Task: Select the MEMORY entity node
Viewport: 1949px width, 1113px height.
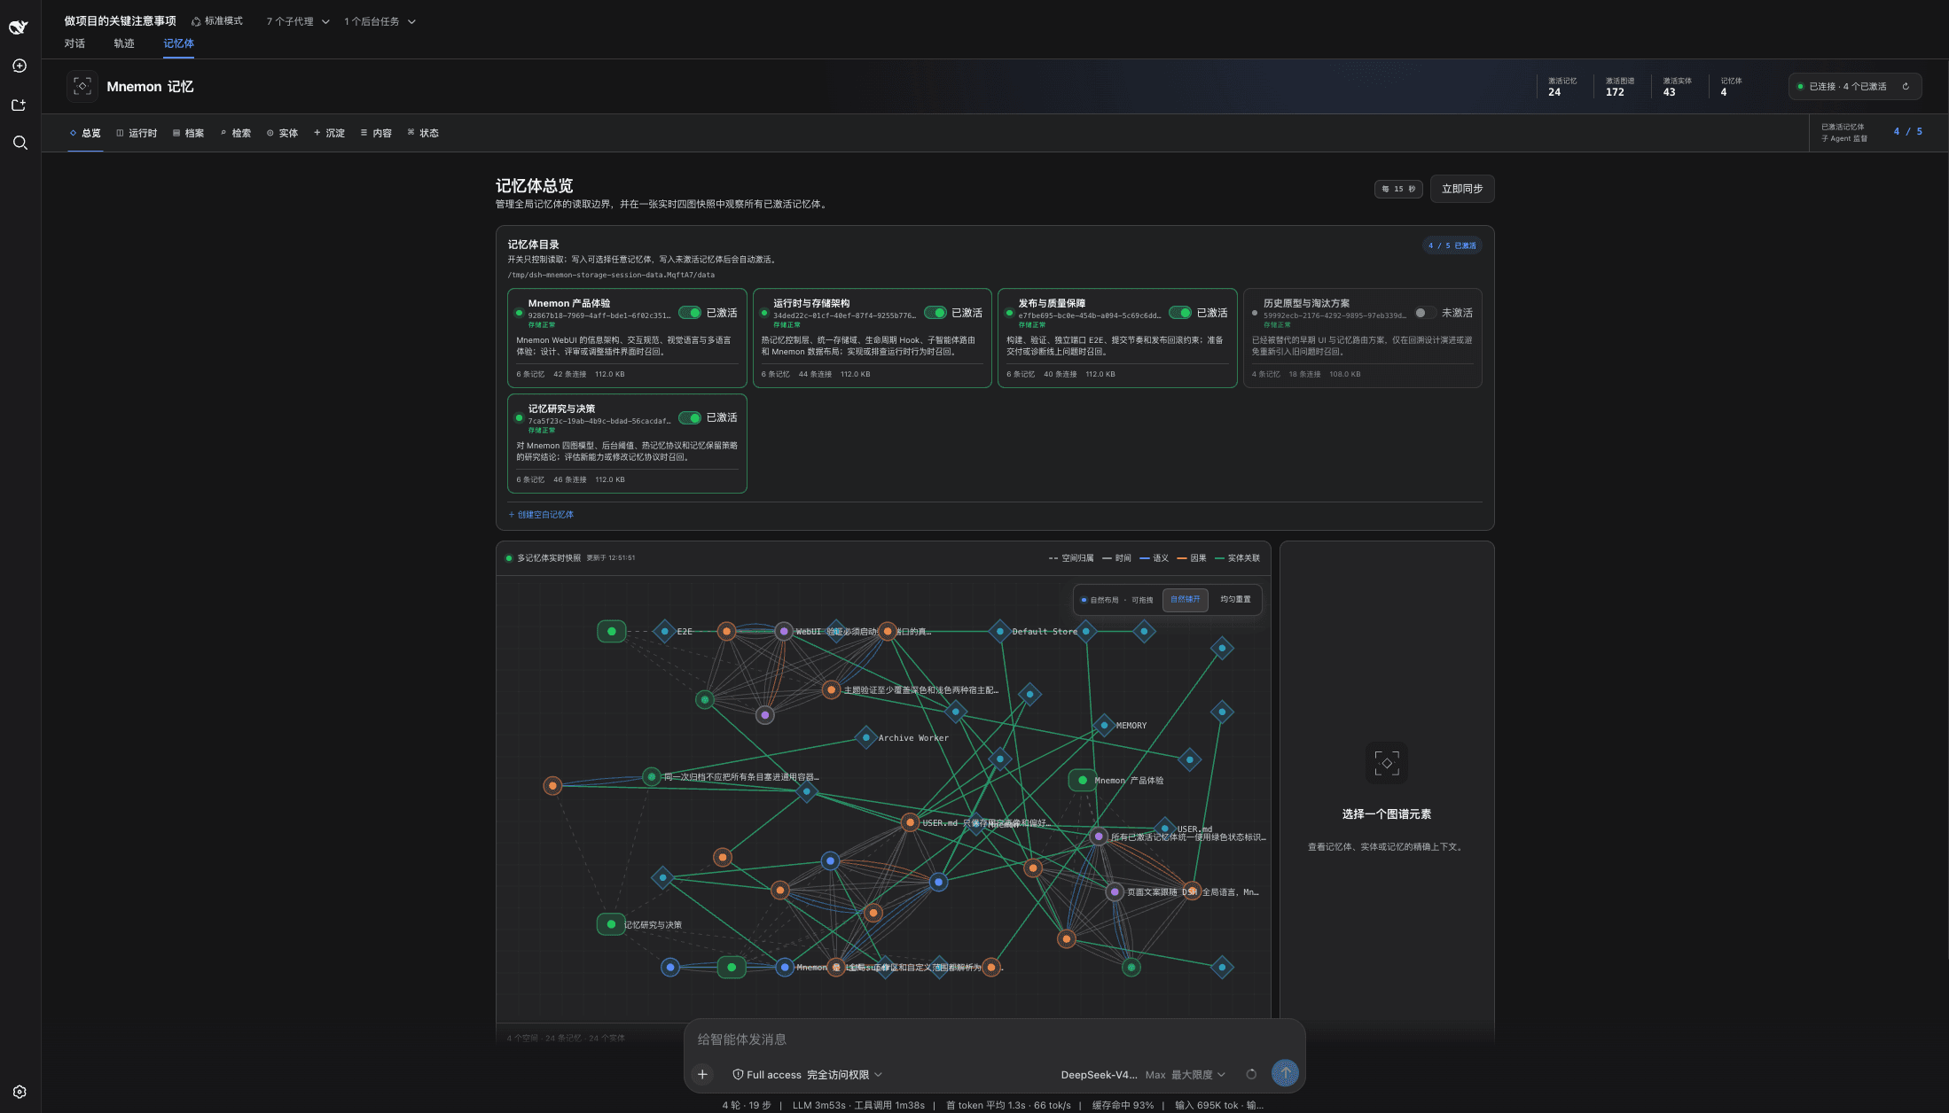Action: click(1104, 725)
